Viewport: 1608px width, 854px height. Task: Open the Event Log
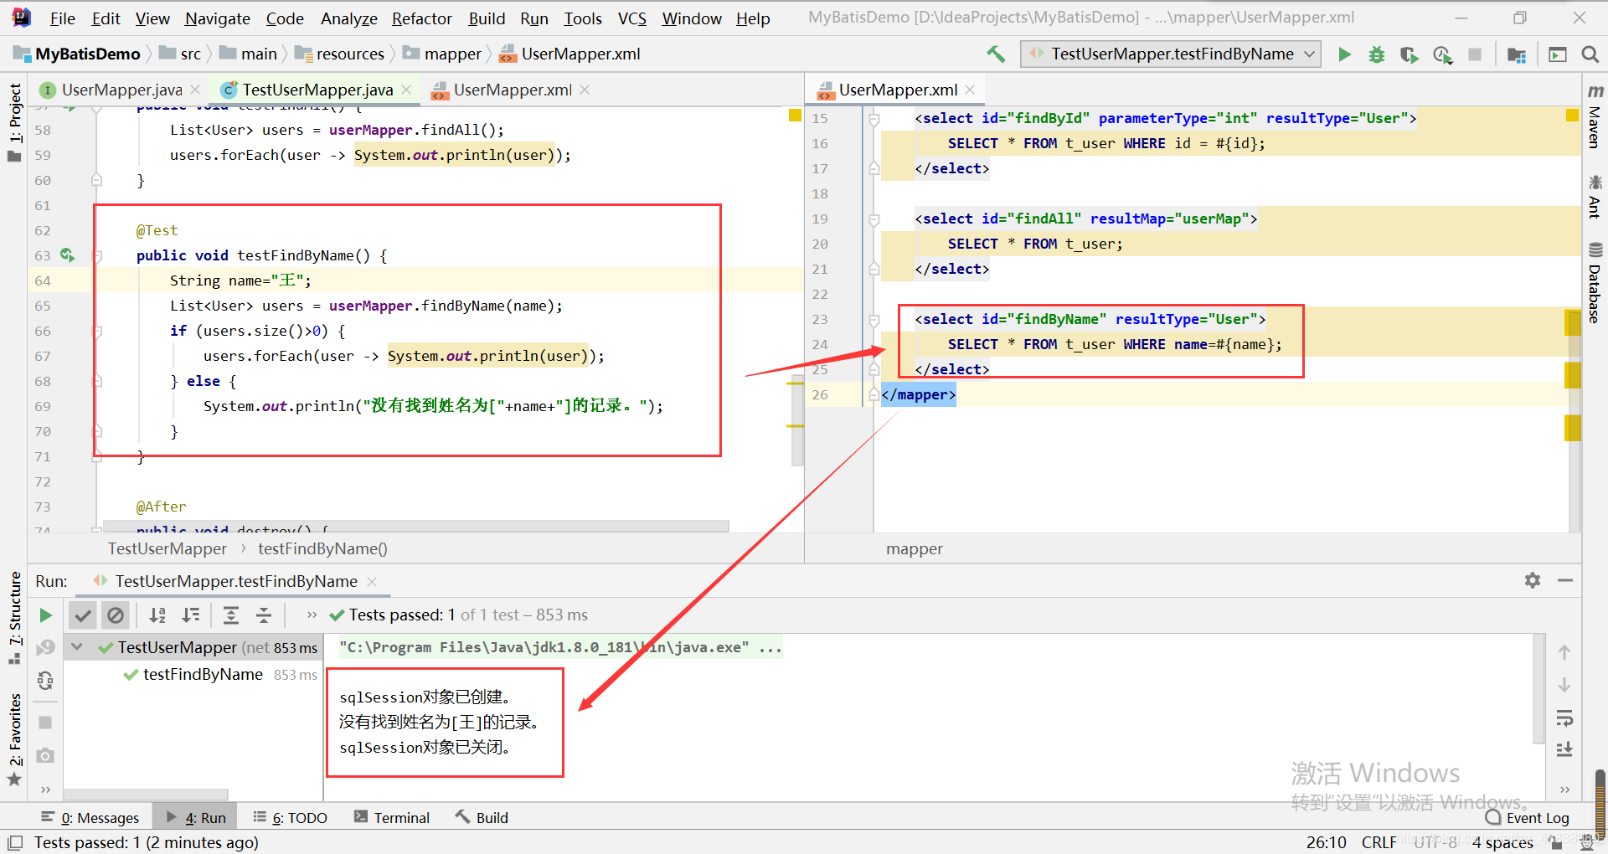click(x=1528, y=818)
